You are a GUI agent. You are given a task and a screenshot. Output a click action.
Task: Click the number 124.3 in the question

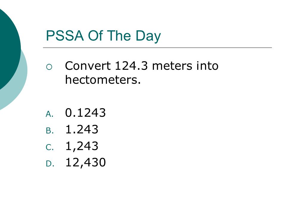click(x=131, y=66)
